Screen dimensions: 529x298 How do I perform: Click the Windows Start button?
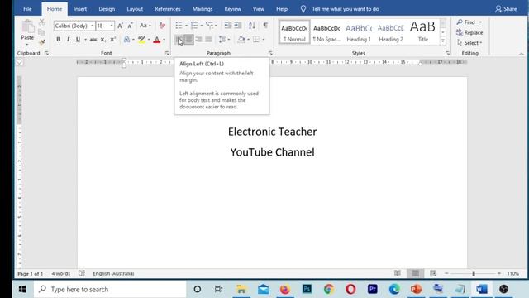(22, 289)
